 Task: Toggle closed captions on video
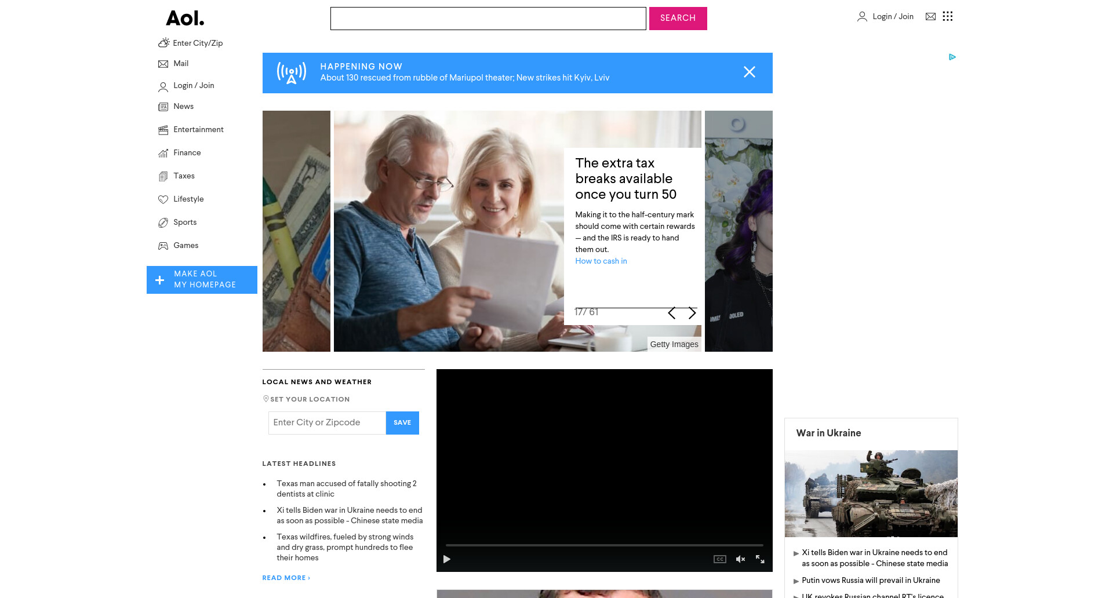pos(720,559)
